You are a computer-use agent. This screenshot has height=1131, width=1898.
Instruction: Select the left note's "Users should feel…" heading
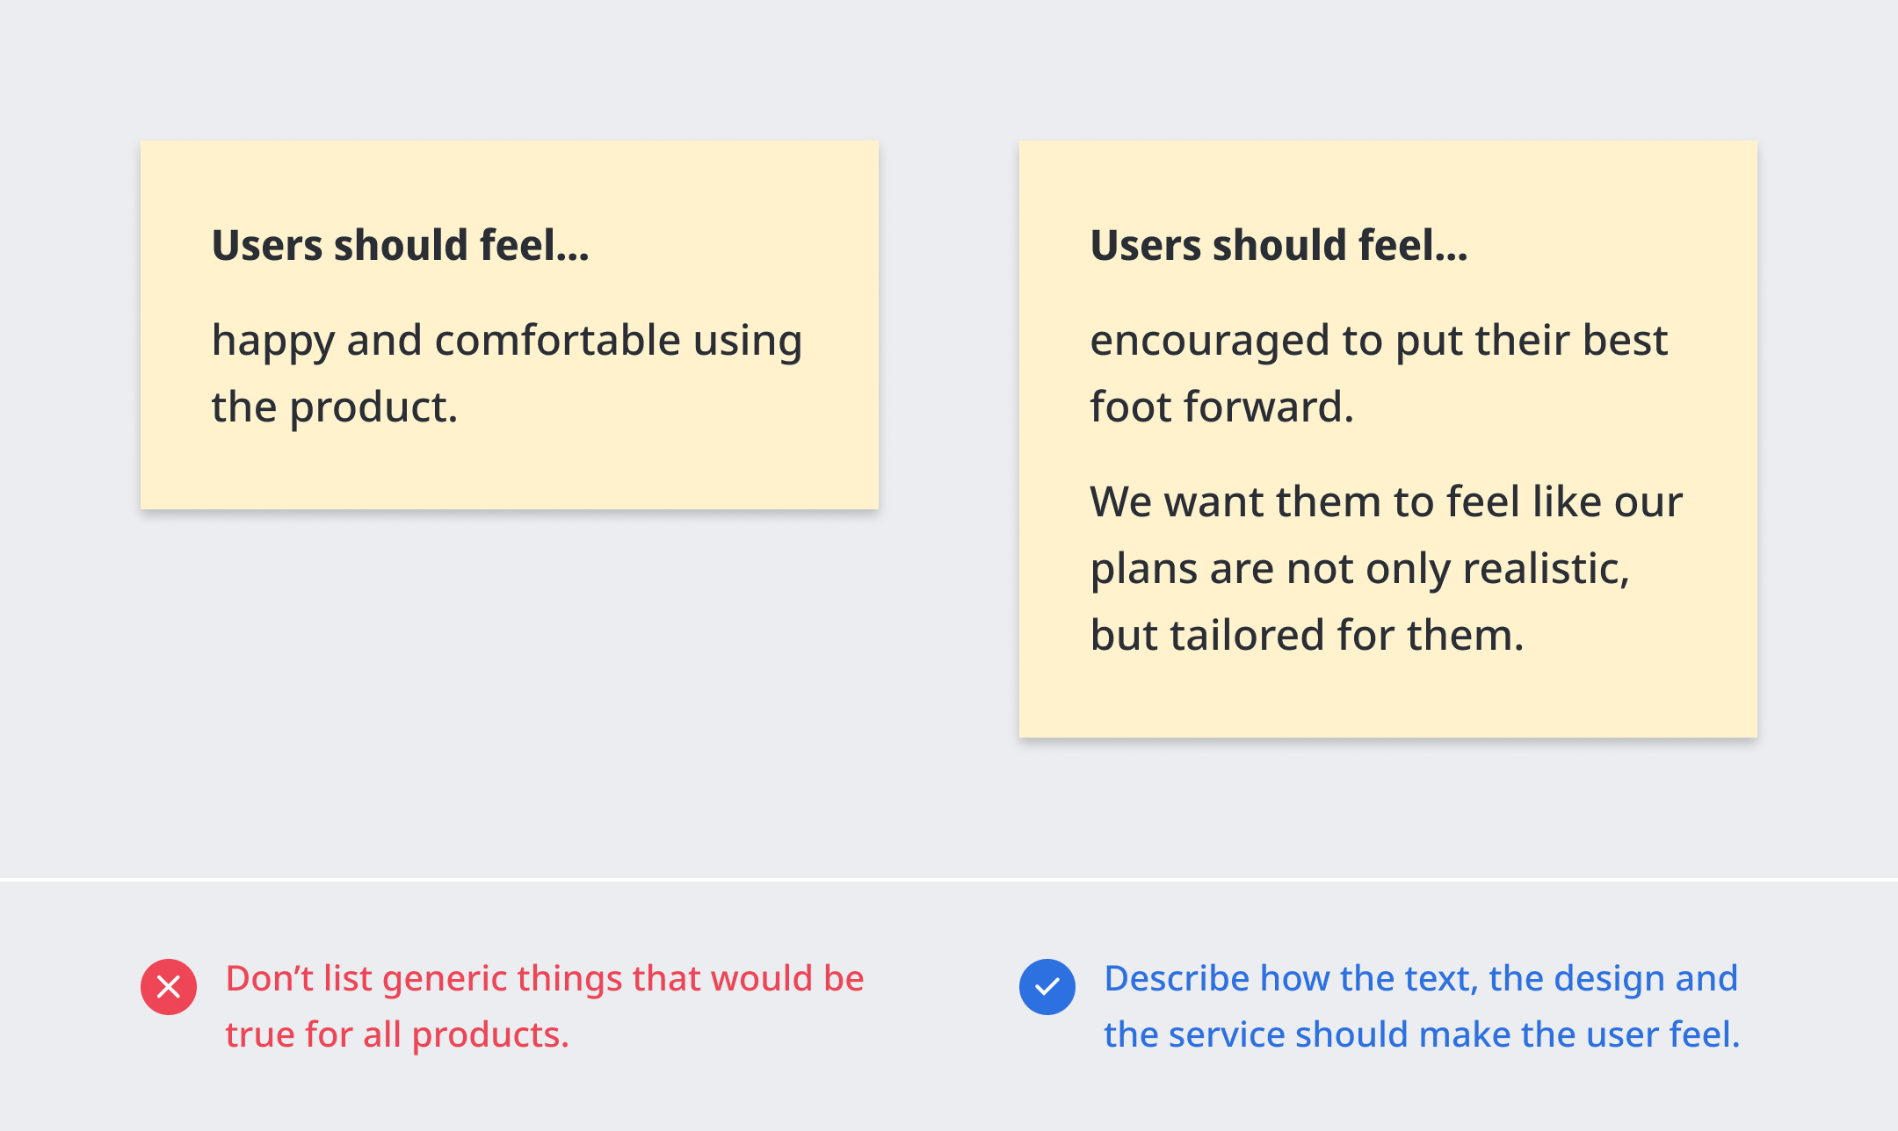point(401,245)
